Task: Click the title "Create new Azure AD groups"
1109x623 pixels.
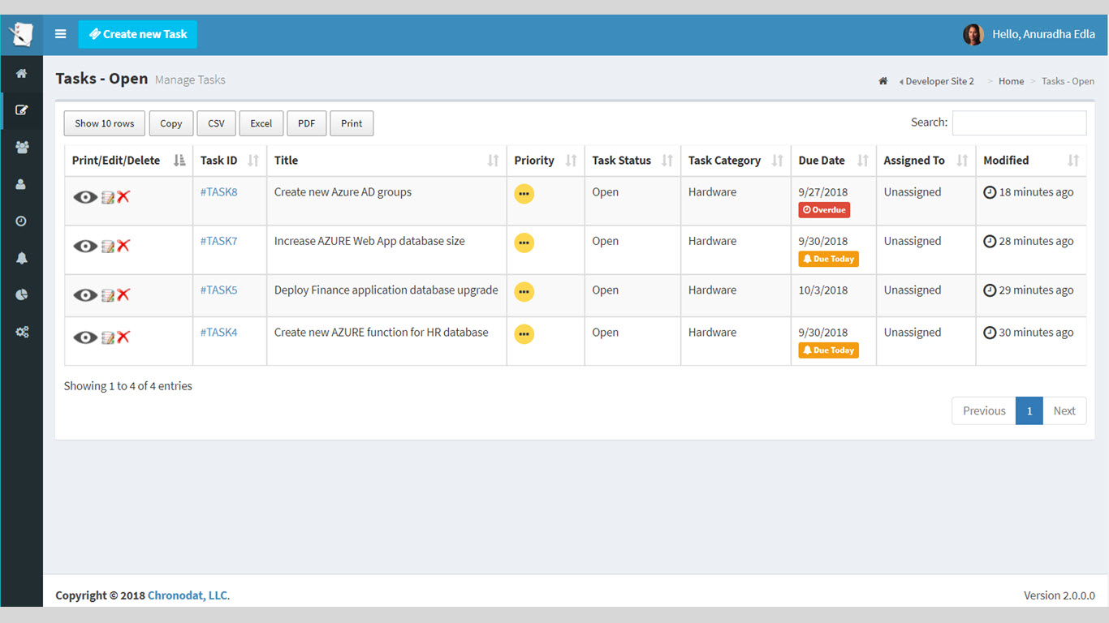Action: (343, 192)
